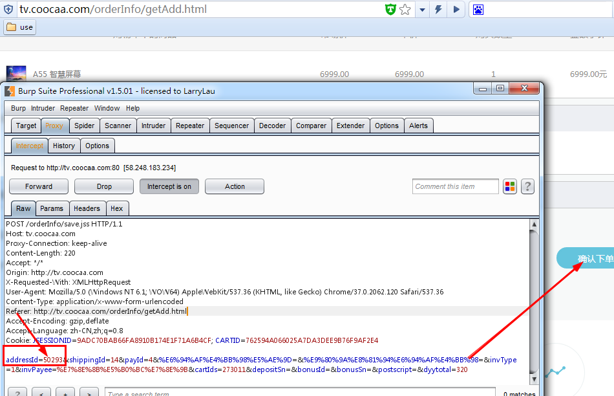This screenshot has height=396, width=614.
Task: Click the Baidu paw search icon
Action: pyautogui.click(x=478, y=10)
